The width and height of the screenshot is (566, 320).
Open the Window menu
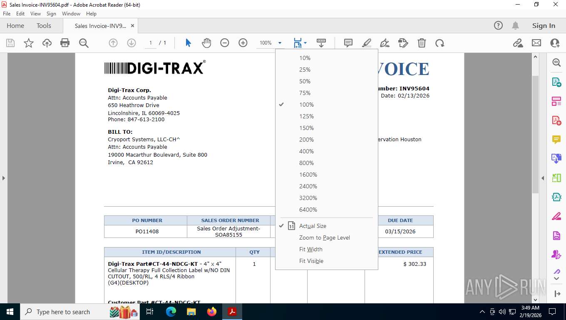71,14
